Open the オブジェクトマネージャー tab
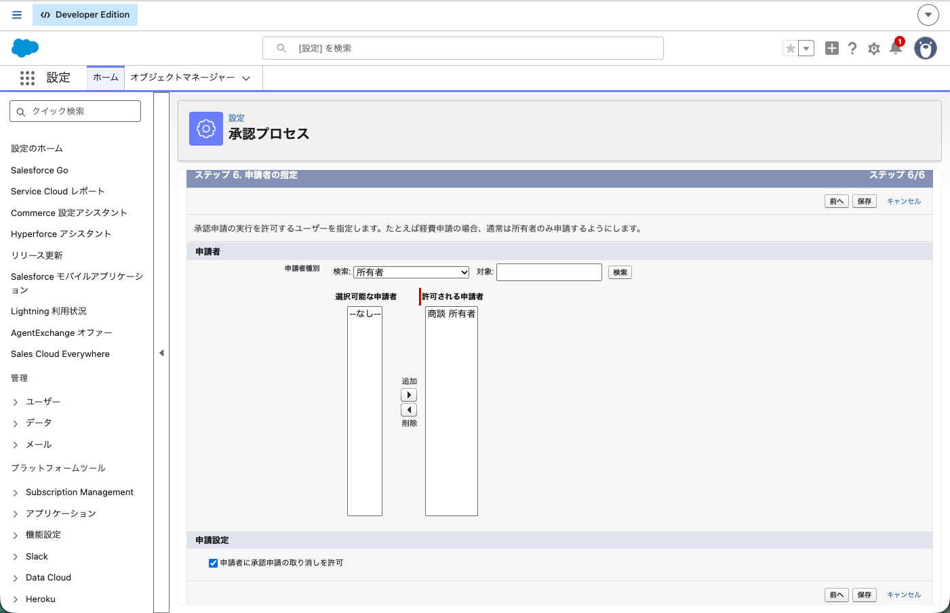Image resolution: width=950 pixels, height=613 pixels. (182, 78)
